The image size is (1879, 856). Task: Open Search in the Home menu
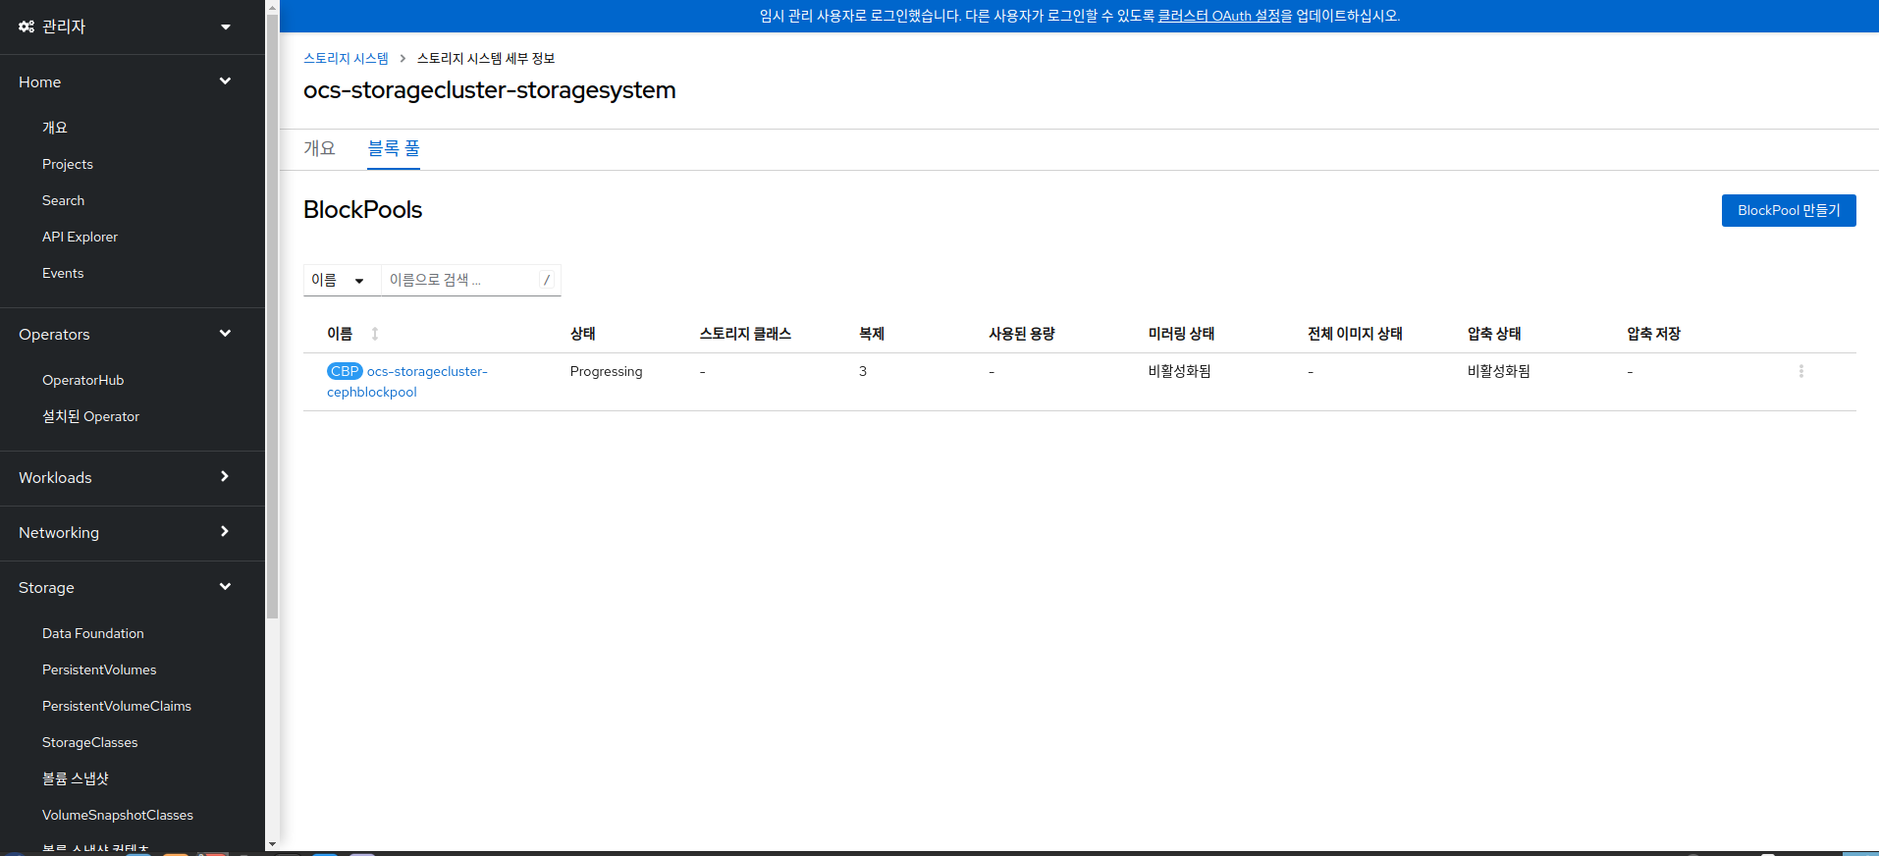[63, 200]
